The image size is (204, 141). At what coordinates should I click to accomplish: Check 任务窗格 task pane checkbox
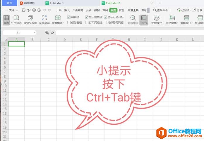[69, 22]
